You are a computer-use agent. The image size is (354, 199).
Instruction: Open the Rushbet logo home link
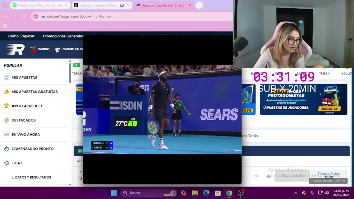[x=14, y=49]
